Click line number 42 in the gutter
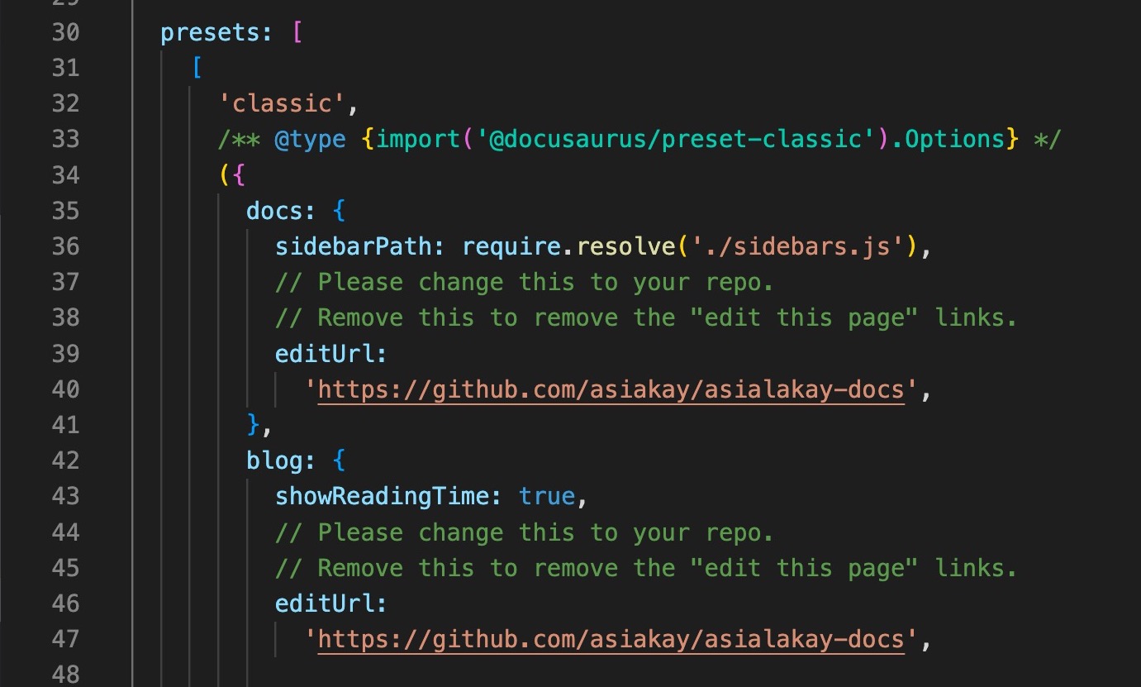 tap(65, 460)
